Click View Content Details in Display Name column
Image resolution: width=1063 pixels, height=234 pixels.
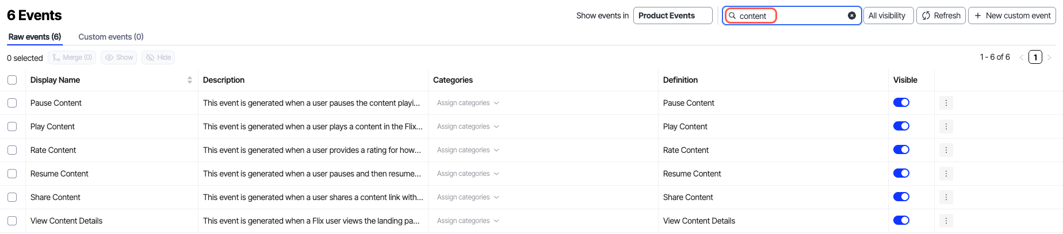click(66, 221)
